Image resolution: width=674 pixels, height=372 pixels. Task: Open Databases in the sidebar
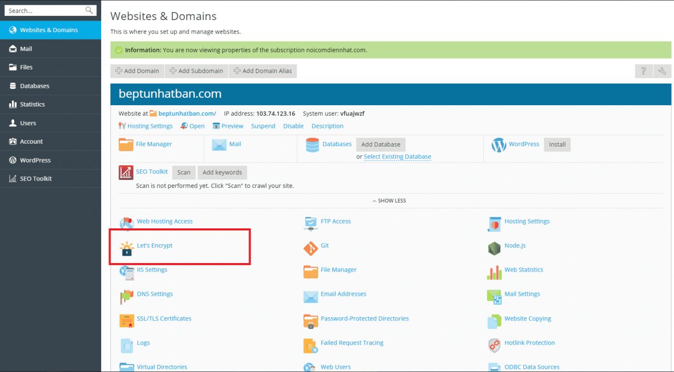pyautogui.click(x=51, y=86)
